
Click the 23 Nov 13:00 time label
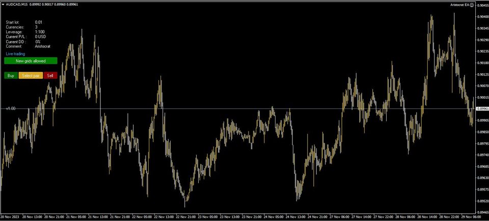[230, 216]
